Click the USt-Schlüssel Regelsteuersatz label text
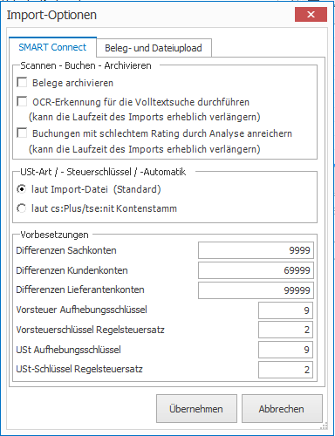 tap(79, 369)
